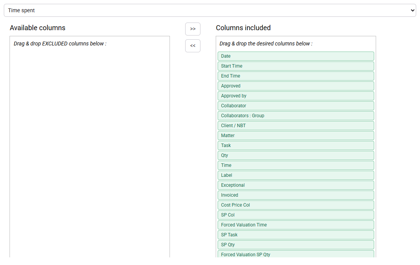Select the Date column item

pyautogui.click(x=296, y=56)
